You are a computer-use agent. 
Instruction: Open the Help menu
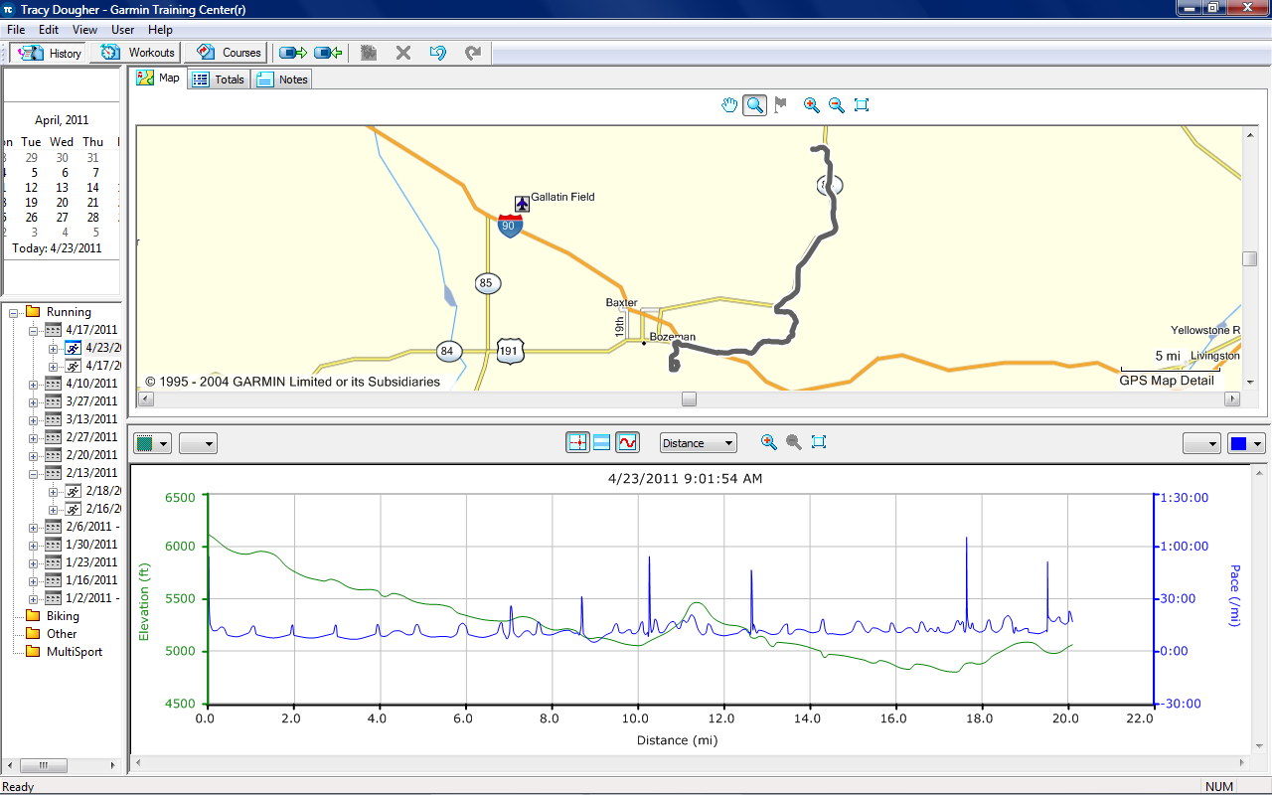160,30
